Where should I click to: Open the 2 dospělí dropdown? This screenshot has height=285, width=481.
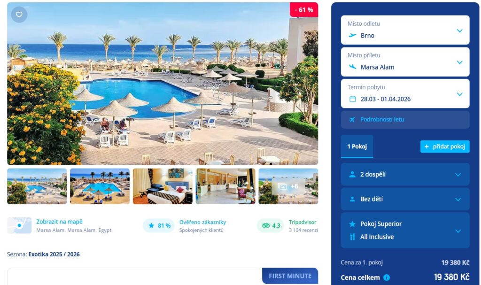tap(405, 174)
